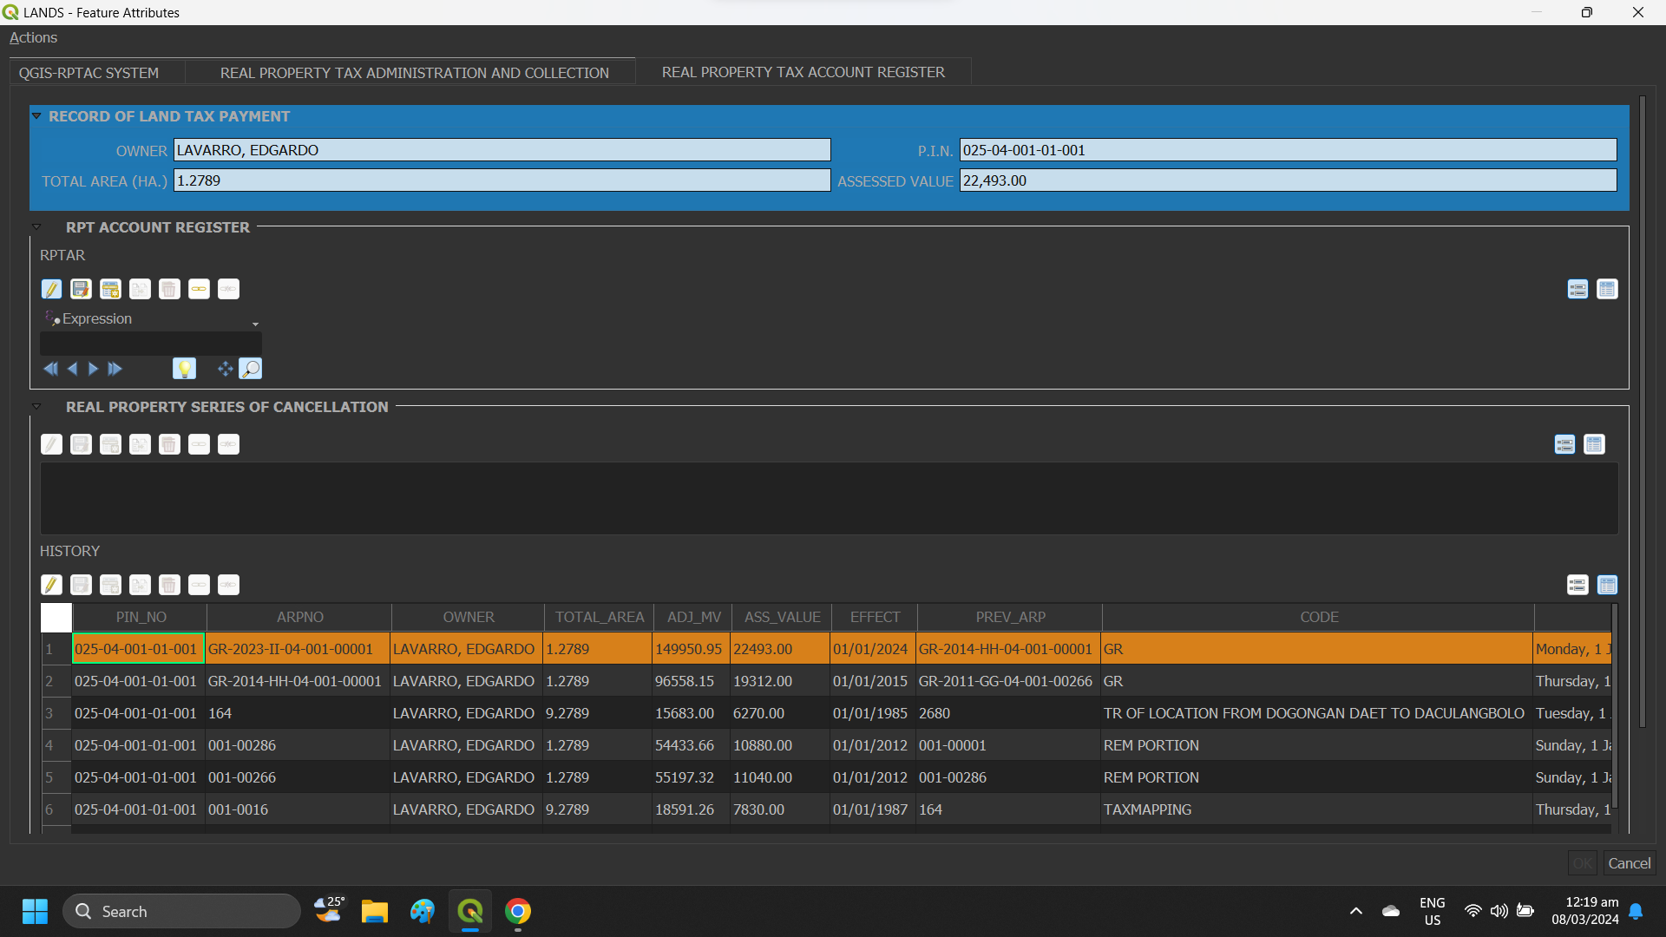Switch to the QGIS-RPTAC SYSTEM tab
Screen dimensions: 1666x937
click(x=89, y=73)
